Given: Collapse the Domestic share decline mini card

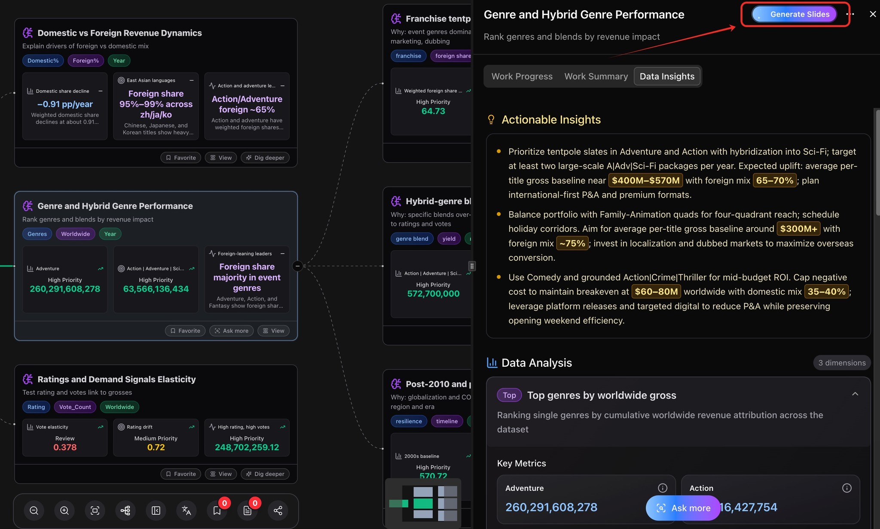Looking at the screenshot, I should pos(101,91).
